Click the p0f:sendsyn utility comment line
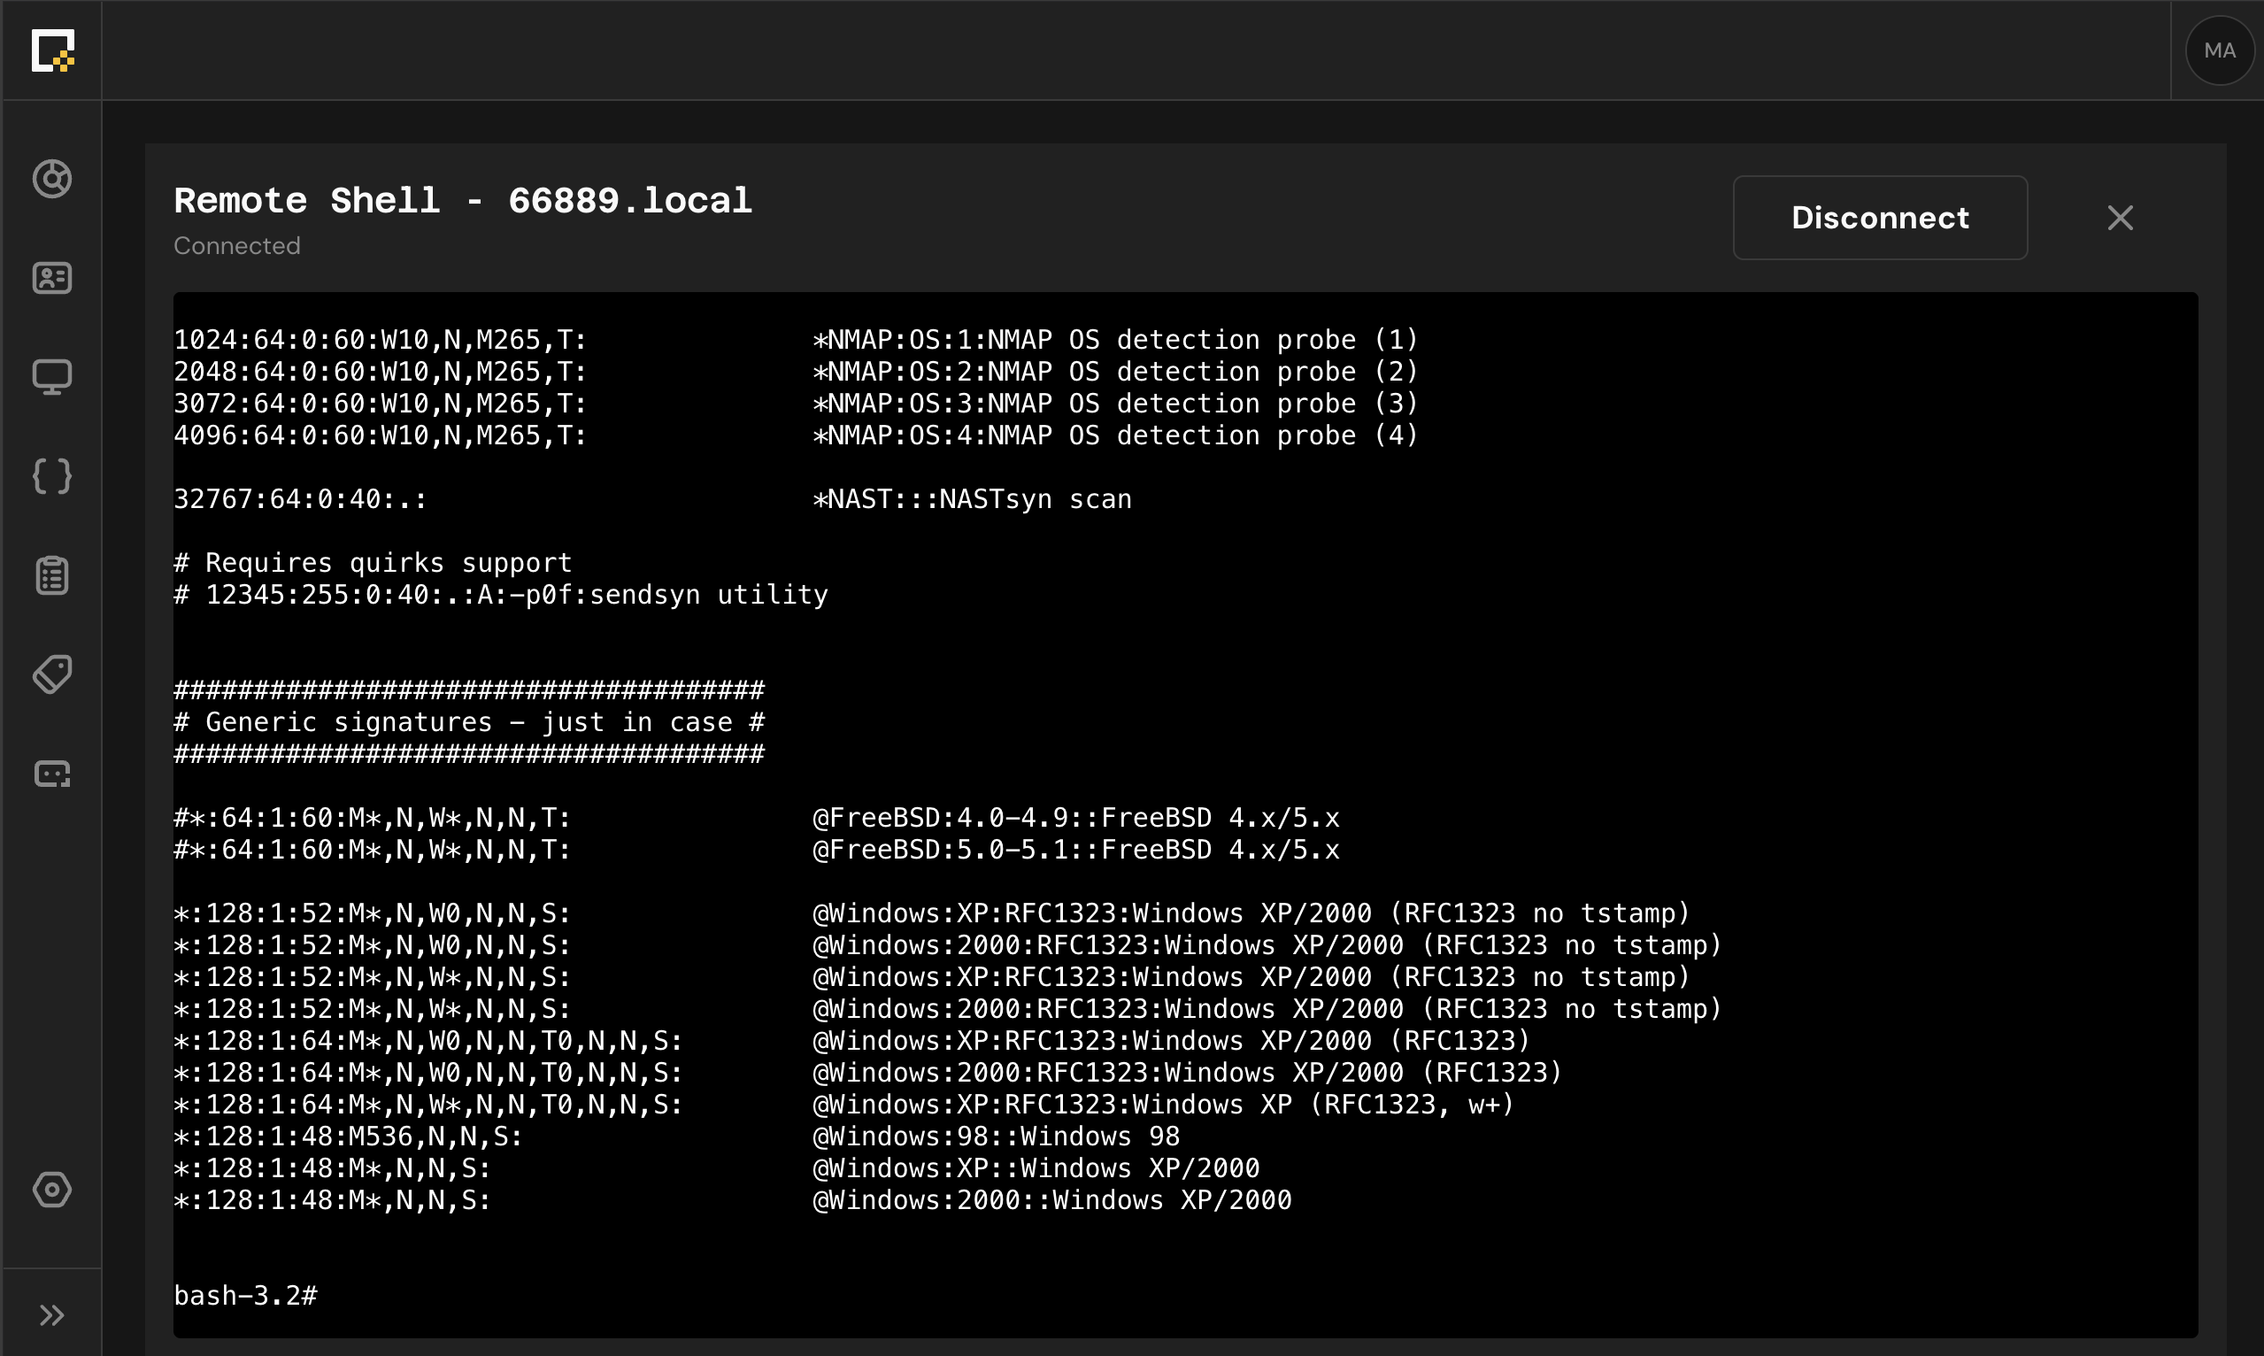Image resolution: width=2264 pixels, height=1356 pixels. [501, 595]
